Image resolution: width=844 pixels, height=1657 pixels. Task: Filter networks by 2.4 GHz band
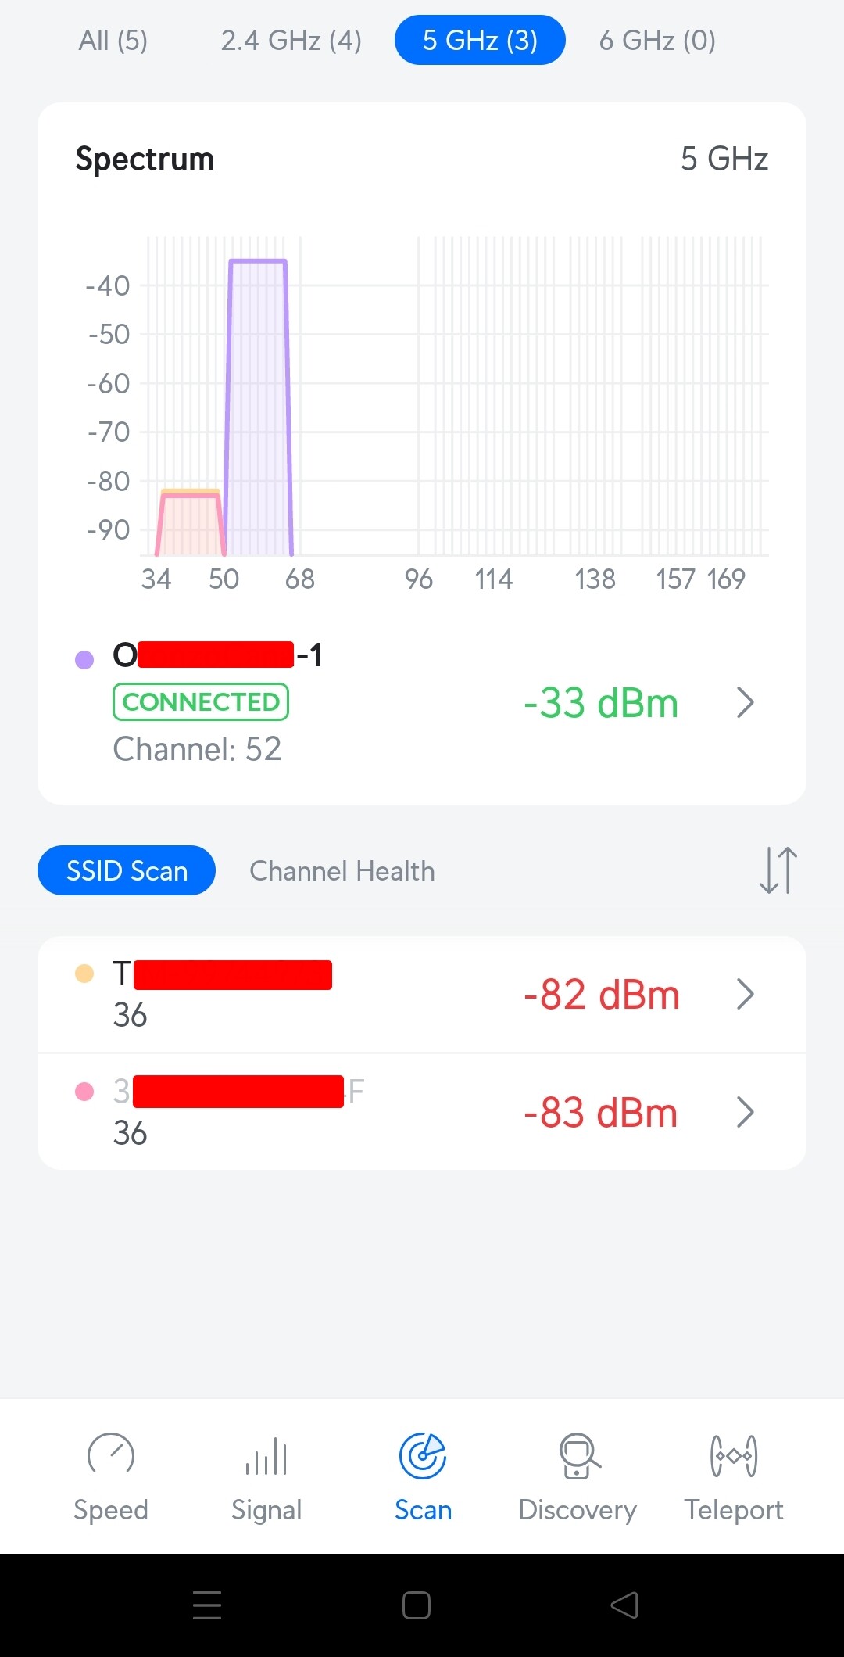pos(291,40)
